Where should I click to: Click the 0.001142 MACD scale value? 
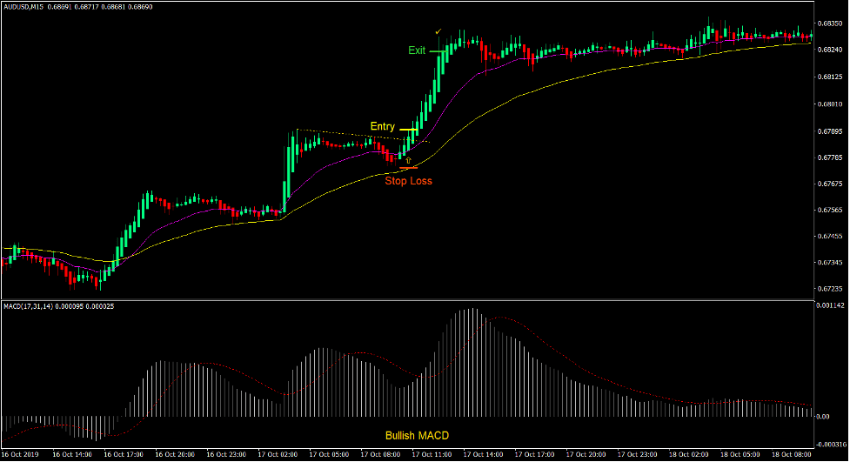click(x=831, y=306)
